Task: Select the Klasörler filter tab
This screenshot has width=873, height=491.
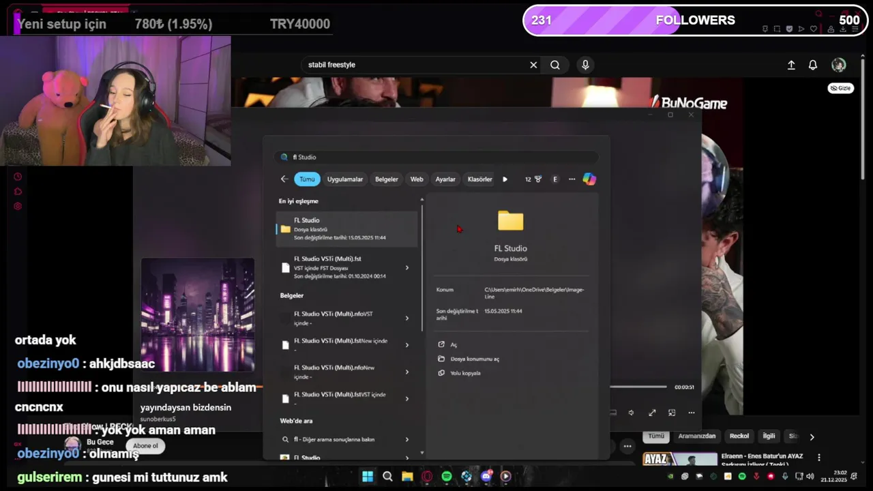Action: coord(479,179)
